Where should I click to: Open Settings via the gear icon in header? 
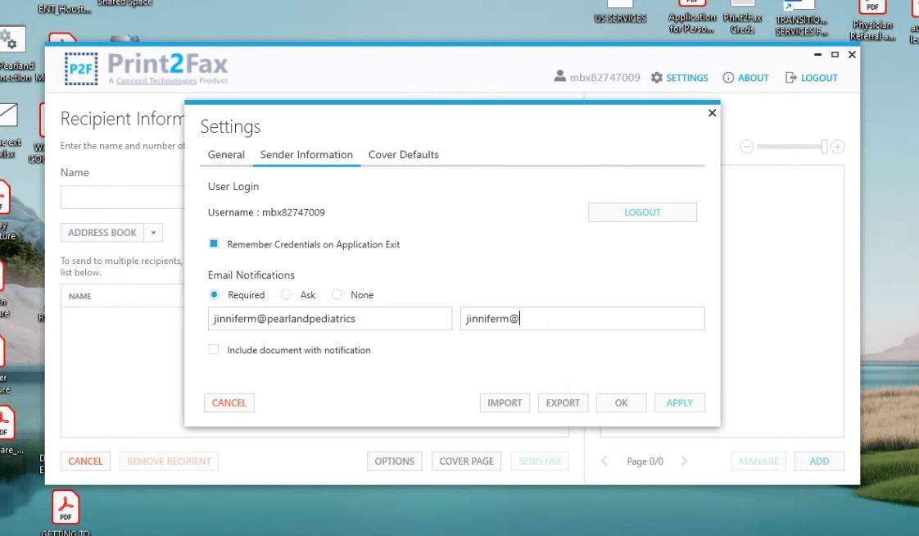[x=657, y=77]
